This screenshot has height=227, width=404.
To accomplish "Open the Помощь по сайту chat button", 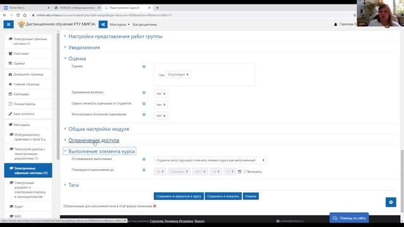I will pyautogui.click(x=349, y=218).
